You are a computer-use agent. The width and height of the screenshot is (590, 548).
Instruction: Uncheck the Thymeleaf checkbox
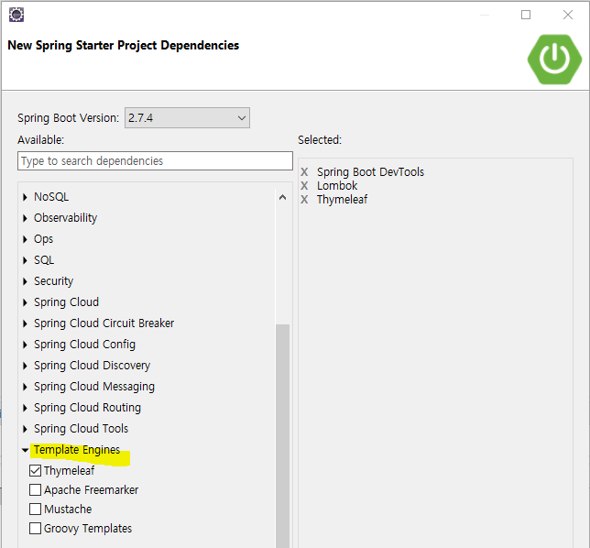click(x=36, y=470)
